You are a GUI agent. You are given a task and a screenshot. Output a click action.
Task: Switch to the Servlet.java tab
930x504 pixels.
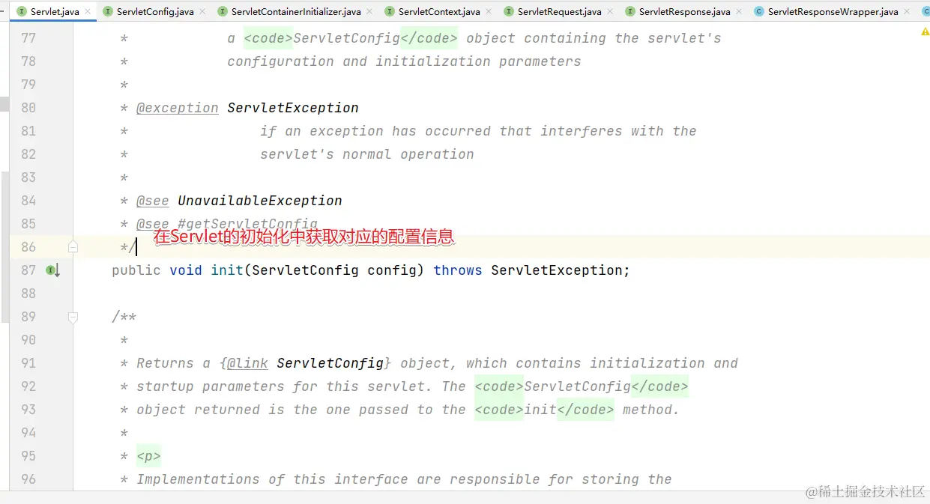[x=55, y=11]
